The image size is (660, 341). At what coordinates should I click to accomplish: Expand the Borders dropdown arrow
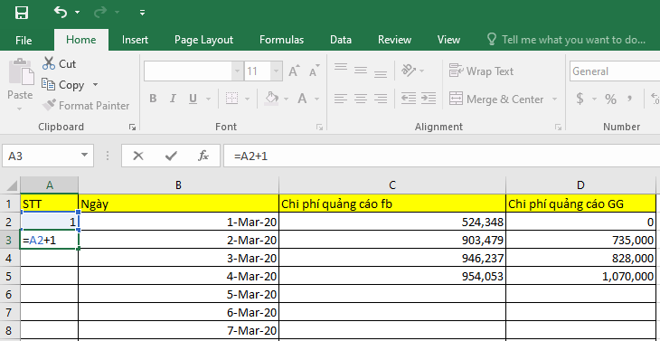[247, 99]
